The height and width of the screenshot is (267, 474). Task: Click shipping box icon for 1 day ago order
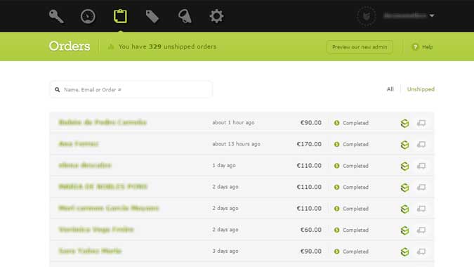click(x=404, y=166)
